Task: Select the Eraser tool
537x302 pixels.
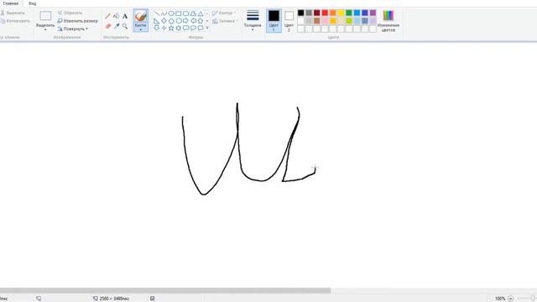Action: pyautogui.click(x=108, y=26)
